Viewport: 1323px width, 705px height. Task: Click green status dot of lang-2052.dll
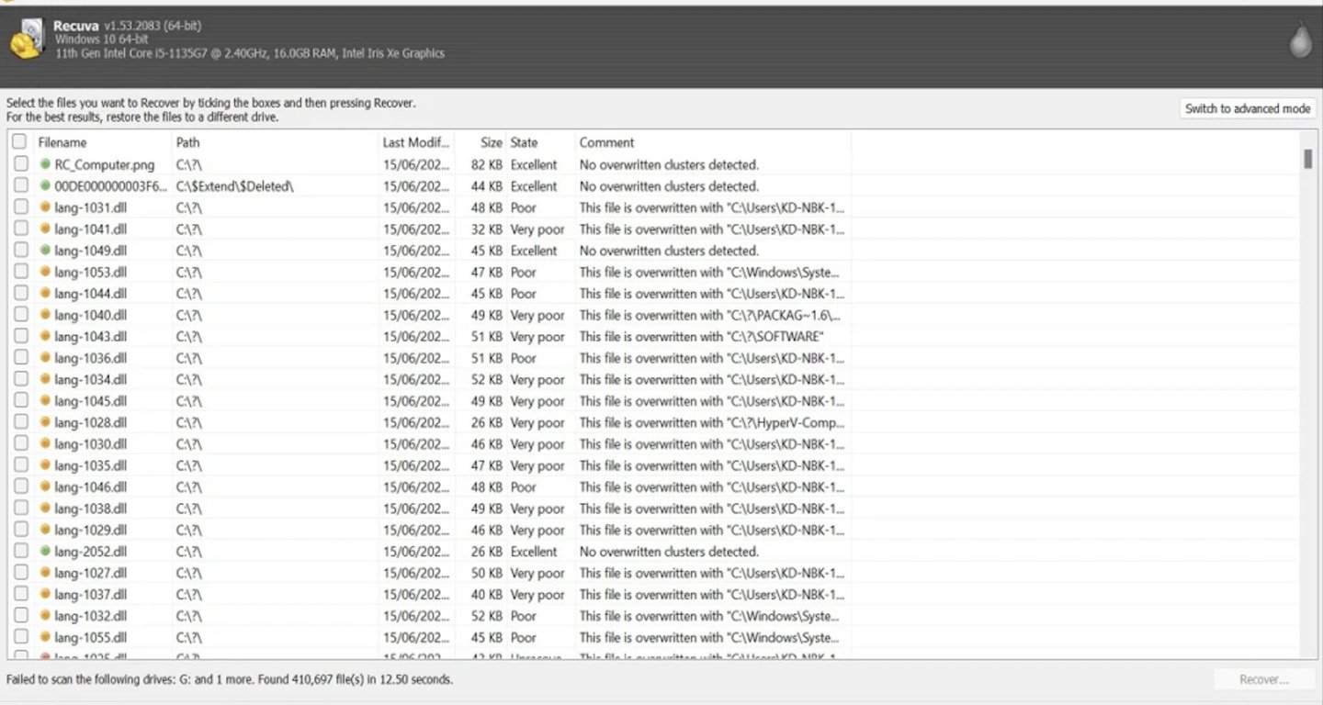45,552
